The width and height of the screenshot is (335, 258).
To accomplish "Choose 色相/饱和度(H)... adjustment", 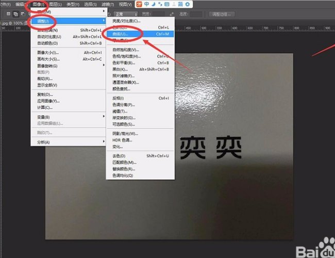I will click(140, 56).
